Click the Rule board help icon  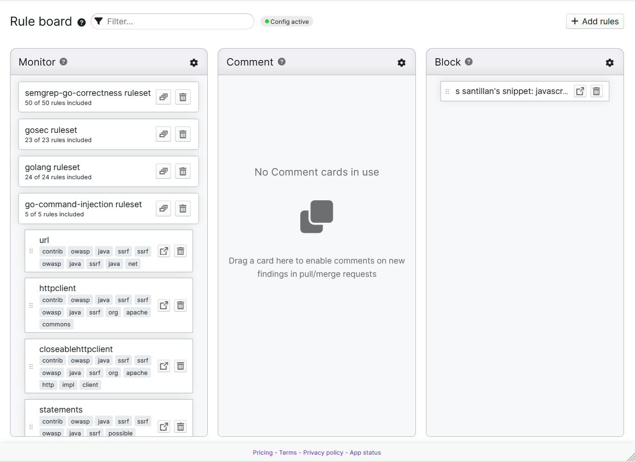(x=82, y=22)
